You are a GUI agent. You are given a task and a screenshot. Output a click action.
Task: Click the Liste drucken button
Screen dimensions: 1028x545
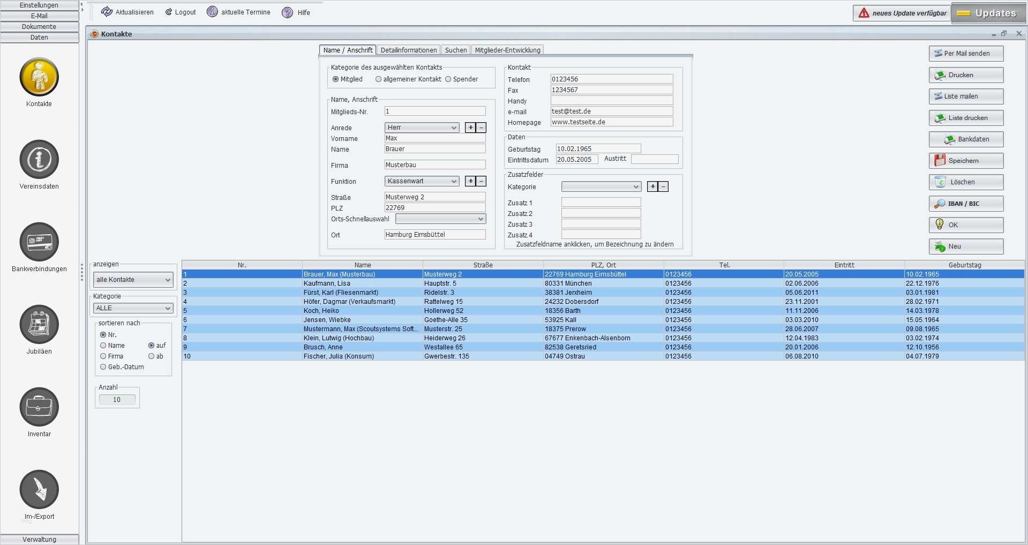tap(966, 118)
